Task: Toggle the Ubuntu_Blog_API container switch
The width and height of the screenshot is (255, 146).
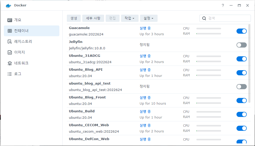Action: (x=241, y=73)
